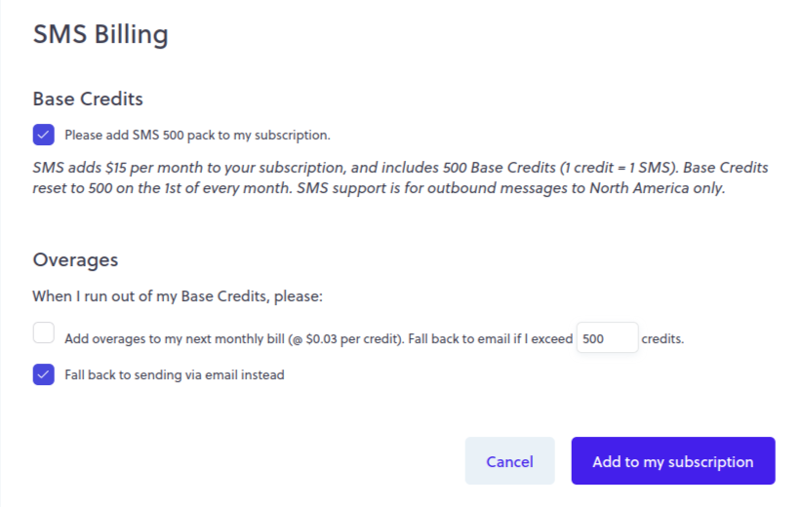
Task: Click the SMS Billing title
Action: pos(100,34)
